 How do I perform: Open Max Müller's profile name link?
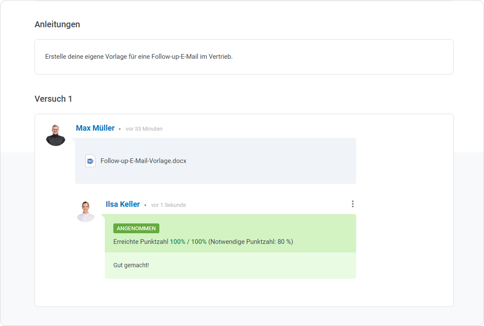[x=95, y=128]
